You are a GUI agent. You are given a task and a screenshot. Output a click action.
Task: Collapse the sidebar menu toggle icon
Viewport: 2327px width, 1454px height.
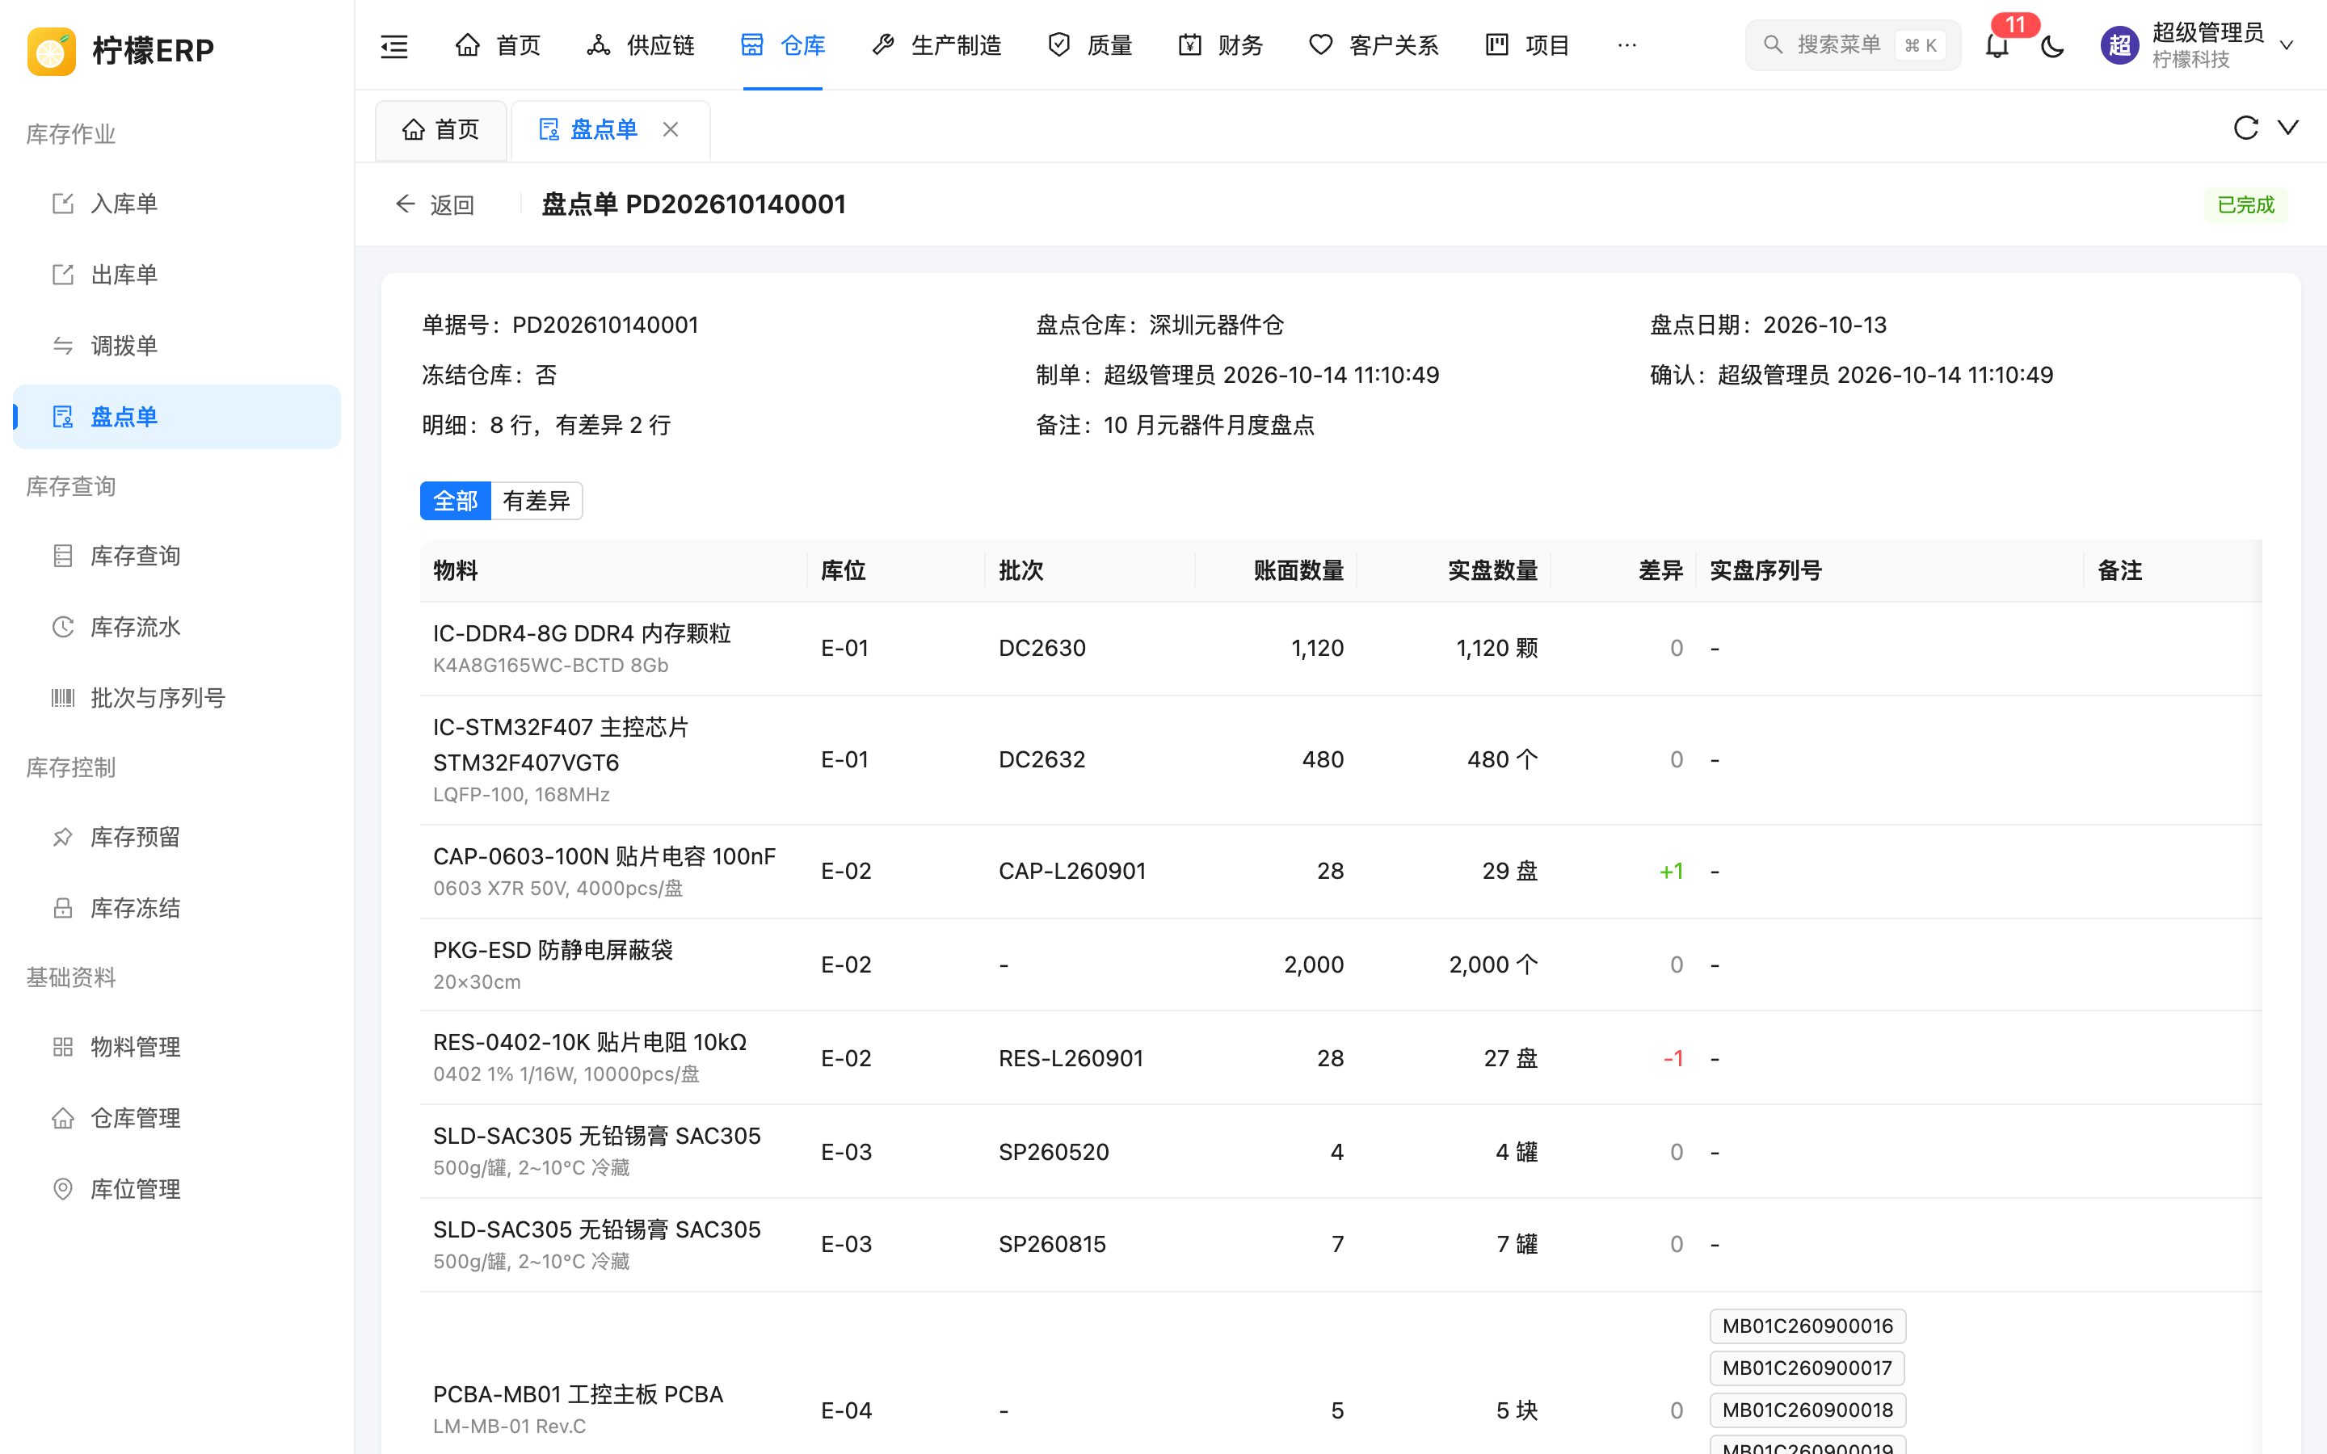394,45
